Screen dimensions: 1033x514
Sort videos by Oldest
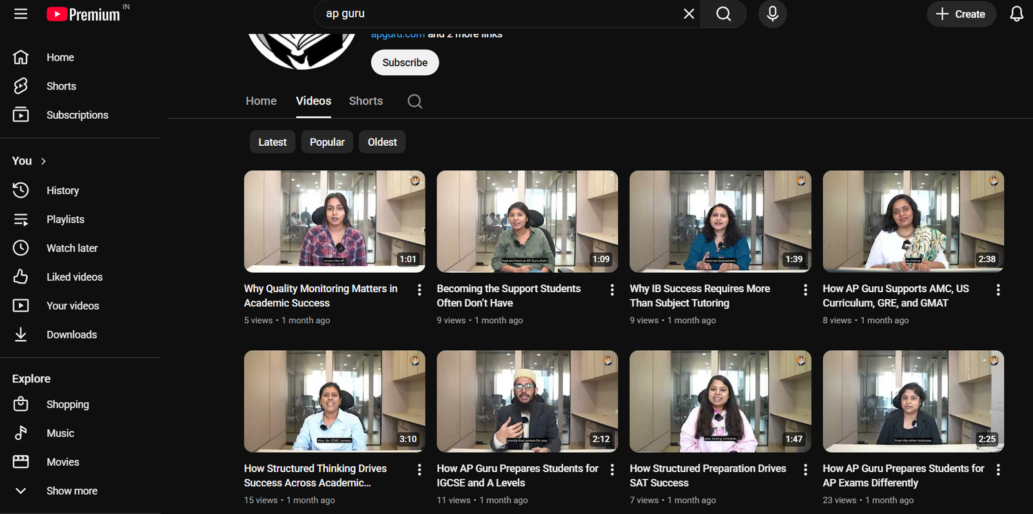(x=382, y=142)
